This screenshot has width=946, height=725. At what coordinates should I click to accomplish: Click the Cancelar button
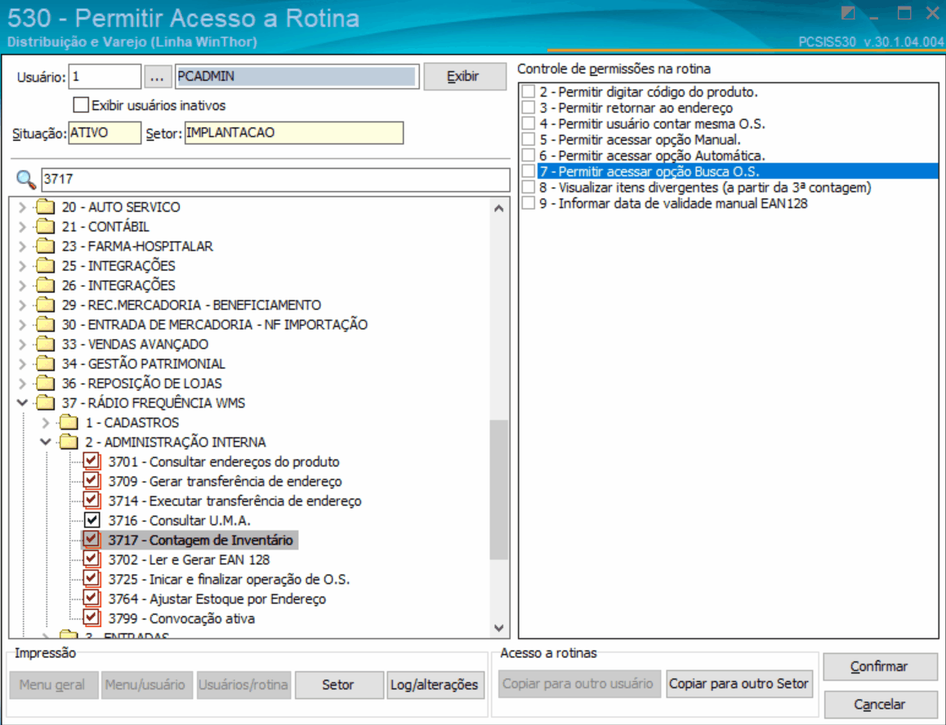(x=880, y=705)
